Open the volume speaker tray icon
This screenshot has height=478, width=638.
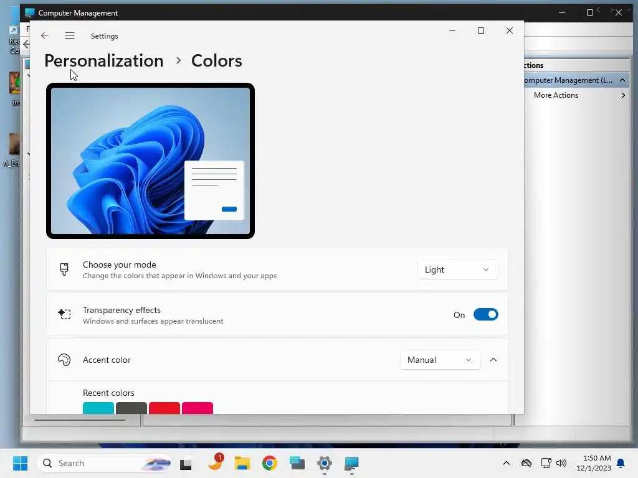click(561, 463)
